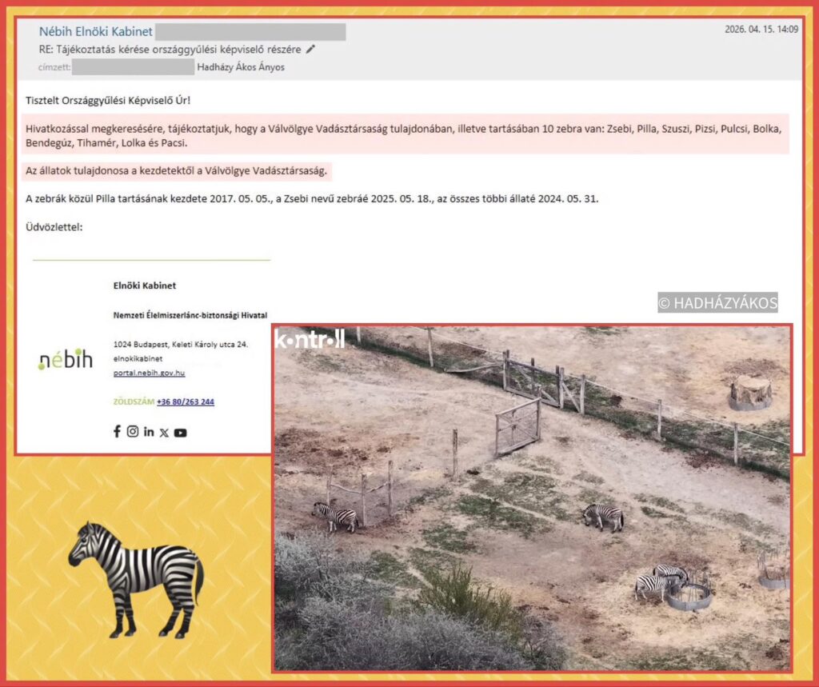This screenshot has width=819, height=687.
Task: Click the LinkedIn icon in the signature
Action: pyautogui.click(x=149, y=432)
